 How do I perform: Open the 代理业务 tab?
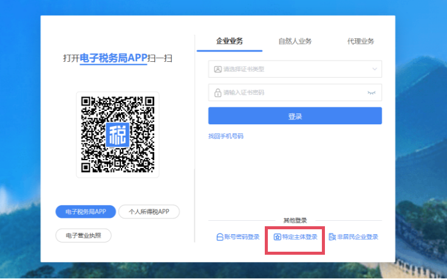pyautogui.click(x=360, y=41)
